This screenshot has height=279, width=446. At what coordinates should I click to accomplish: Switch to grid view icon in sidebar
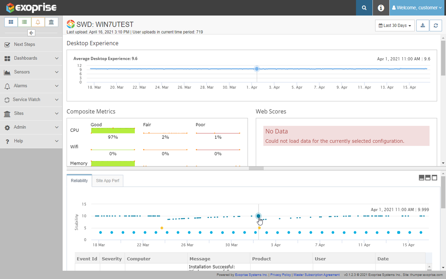click(x=11, y=22)
